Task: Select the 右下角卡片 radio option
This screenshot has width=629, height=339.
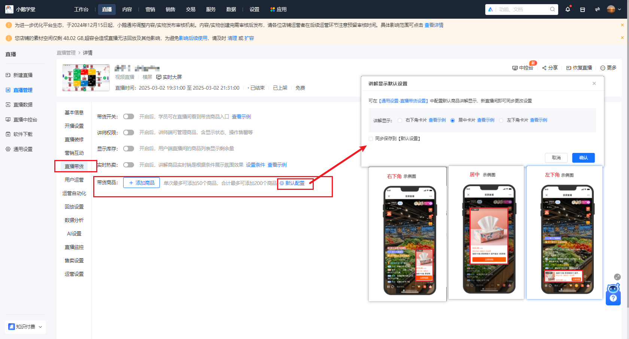Action: 400,120
